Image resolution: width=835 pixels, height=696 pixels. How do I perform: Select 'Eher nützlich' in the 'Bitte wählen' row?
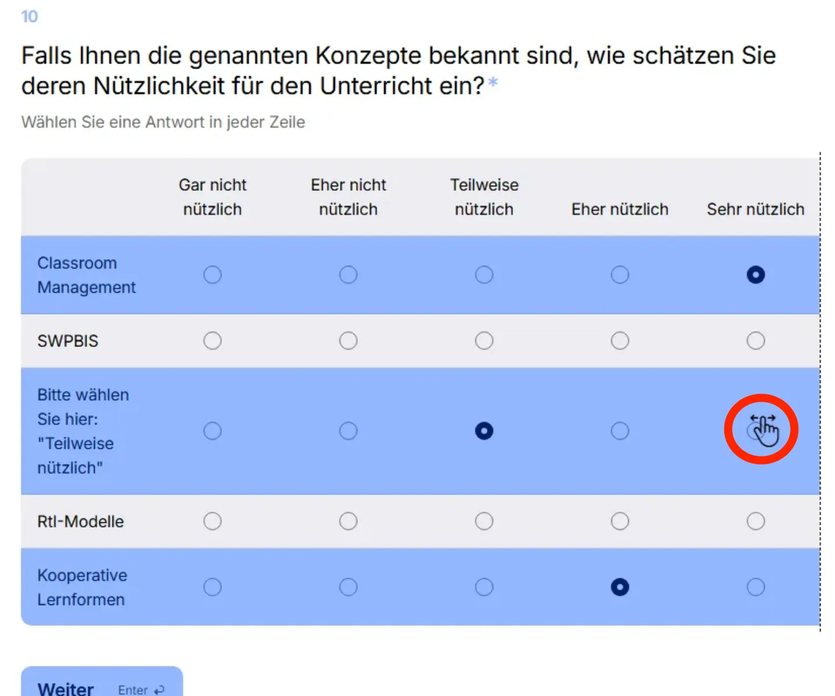pos(619,431)
